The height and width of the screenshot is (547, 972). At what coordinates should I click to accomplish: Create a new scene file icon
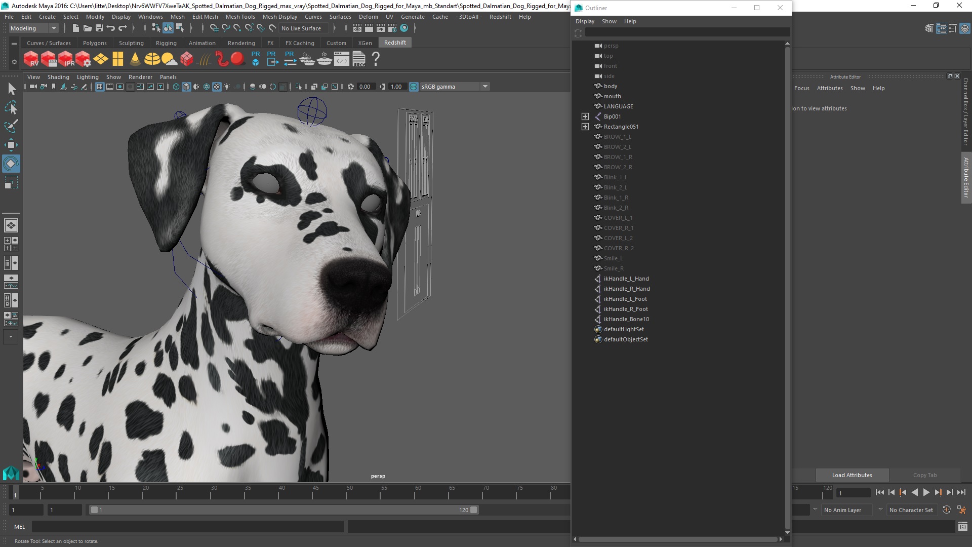(75, 28)
